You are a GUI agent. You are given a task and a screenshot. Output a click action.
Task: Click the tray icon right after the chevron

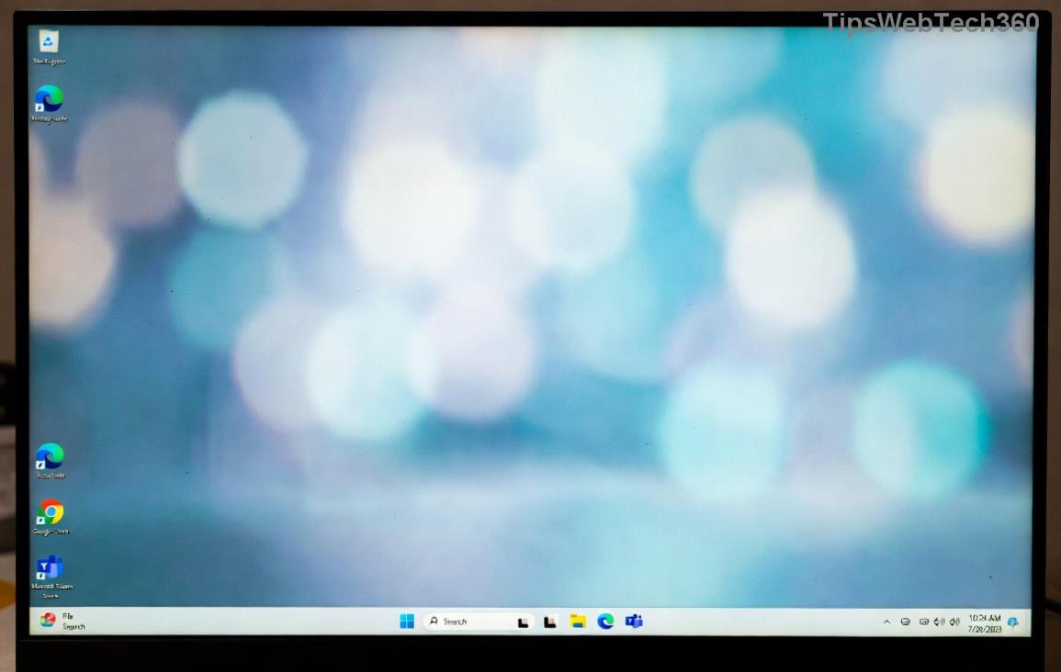coord(906,622)
